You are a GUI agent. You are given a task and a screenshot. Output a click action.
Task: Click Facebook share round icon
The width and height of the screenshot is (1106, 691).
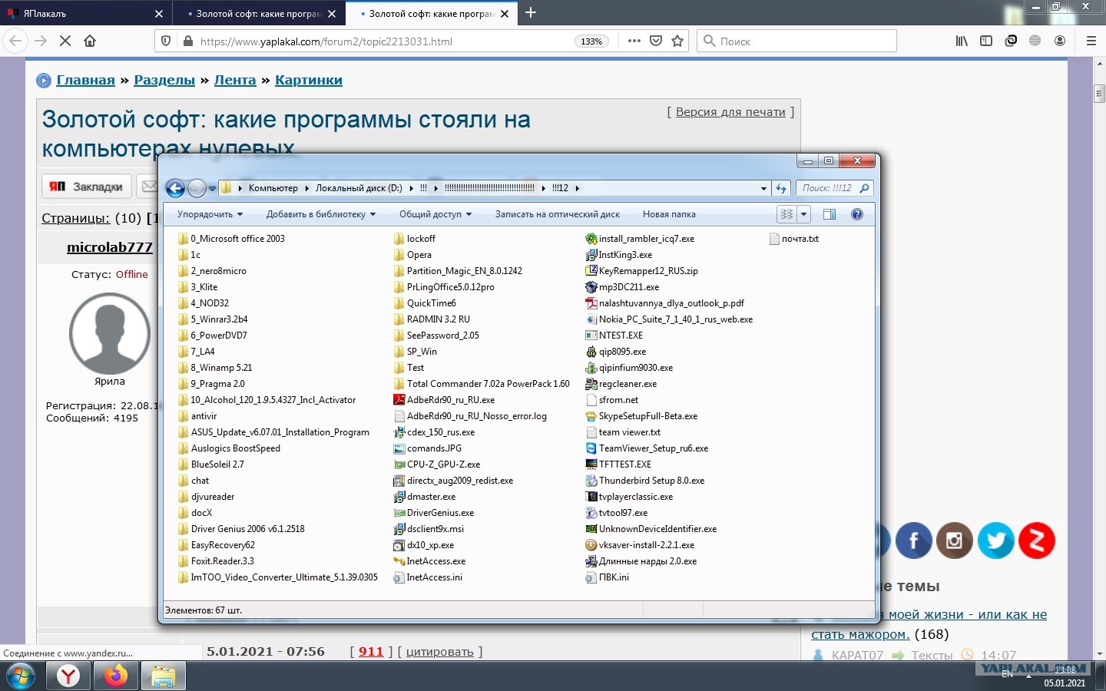pyautogui.click(x=914, y=541)
